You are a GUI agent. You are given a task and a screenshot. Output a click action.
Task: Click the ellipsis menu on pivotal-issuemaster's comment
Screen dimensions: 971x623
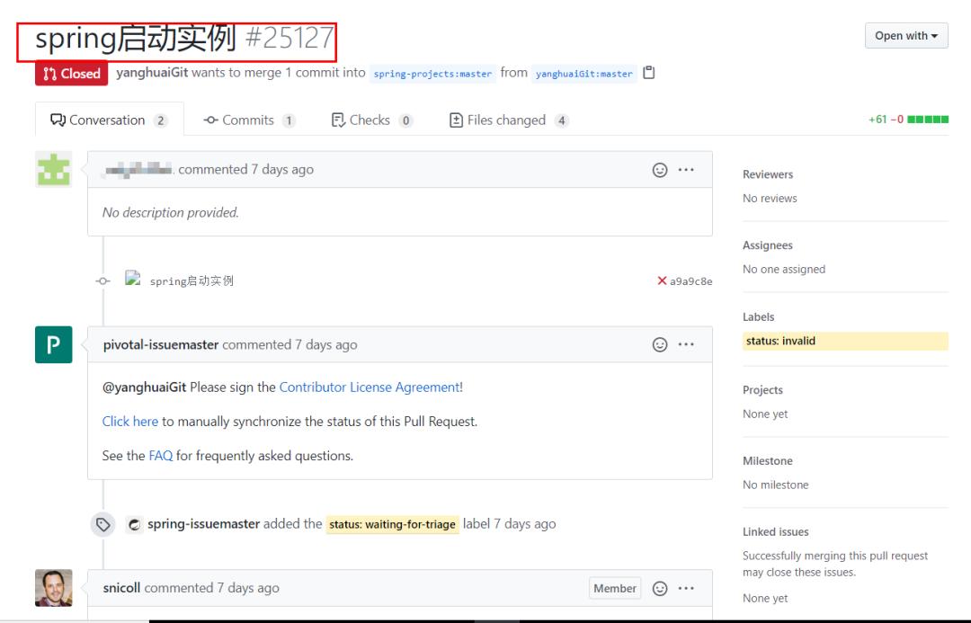pos(686,344)
